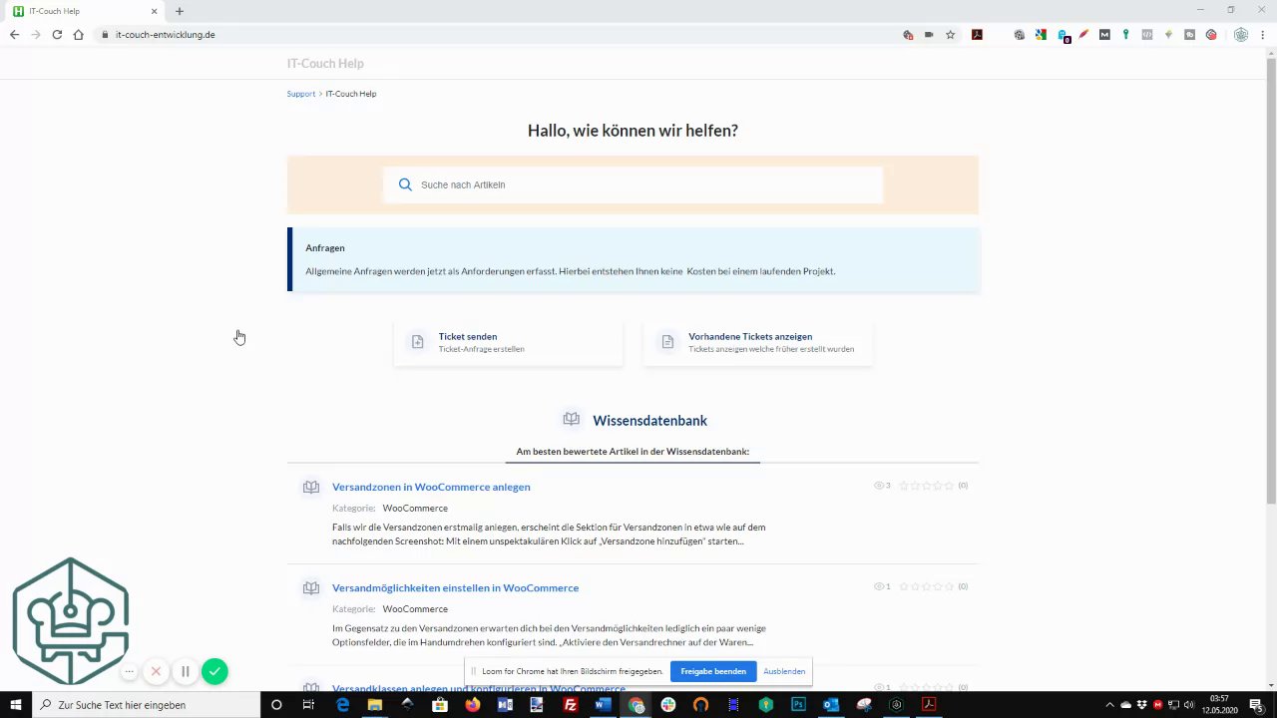
Task: Click Freigabe beenden to stop screen sharing
Action: [713, 671]
